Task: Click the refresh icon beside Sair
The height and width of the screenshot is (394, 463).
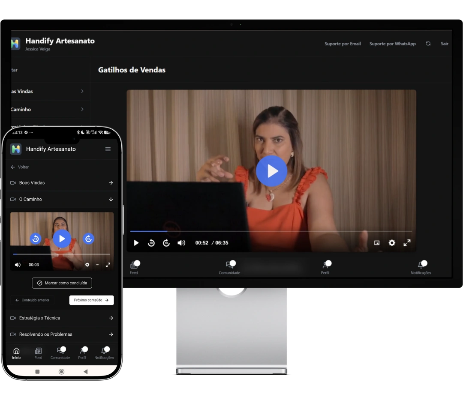Action: click(428, 44)
